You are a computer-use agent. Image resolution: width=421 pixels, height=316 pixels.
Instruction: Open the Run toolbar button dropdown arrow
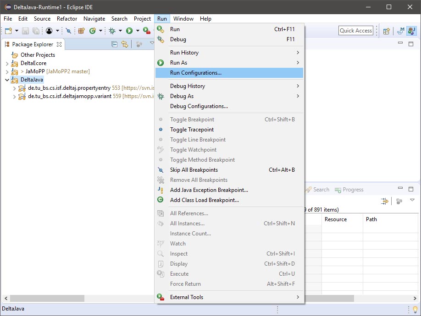click(x=138, y=31)
